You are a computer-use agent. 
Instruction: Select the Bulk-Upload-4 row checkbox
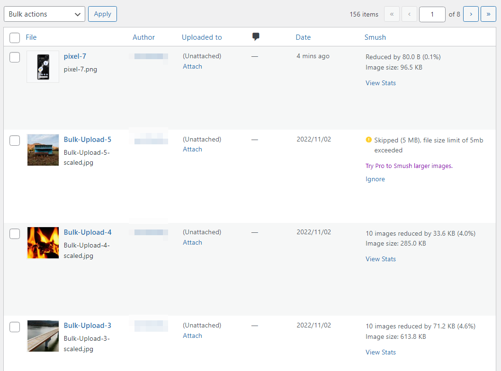pos(15,233)
